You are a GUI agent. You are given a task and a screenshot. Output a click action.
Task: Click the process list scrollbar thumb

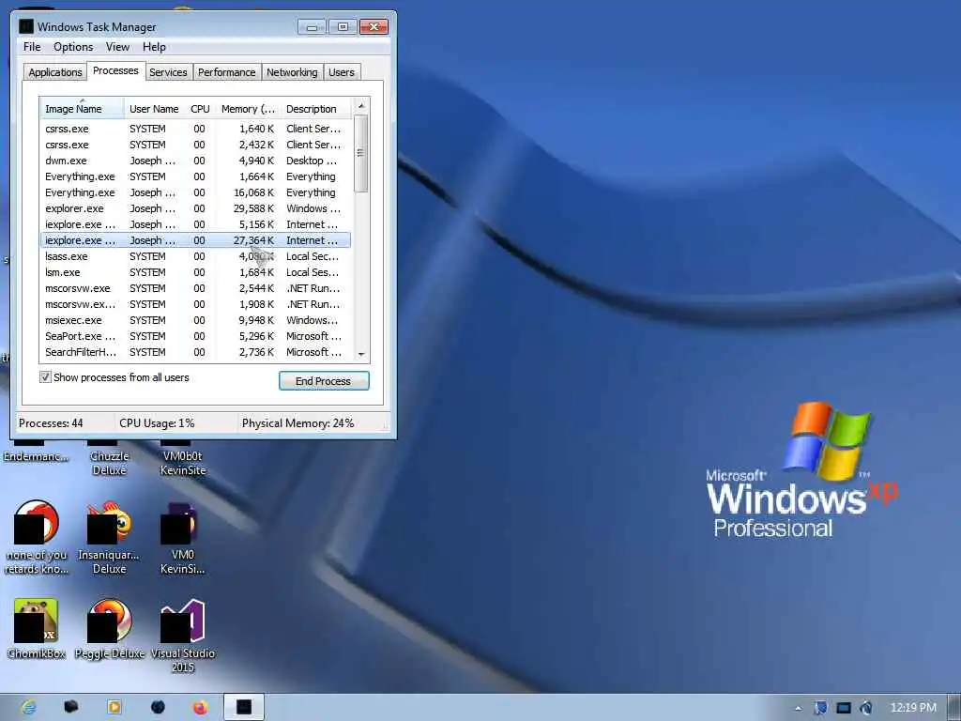pyautogui.click(x=361, y=153)
